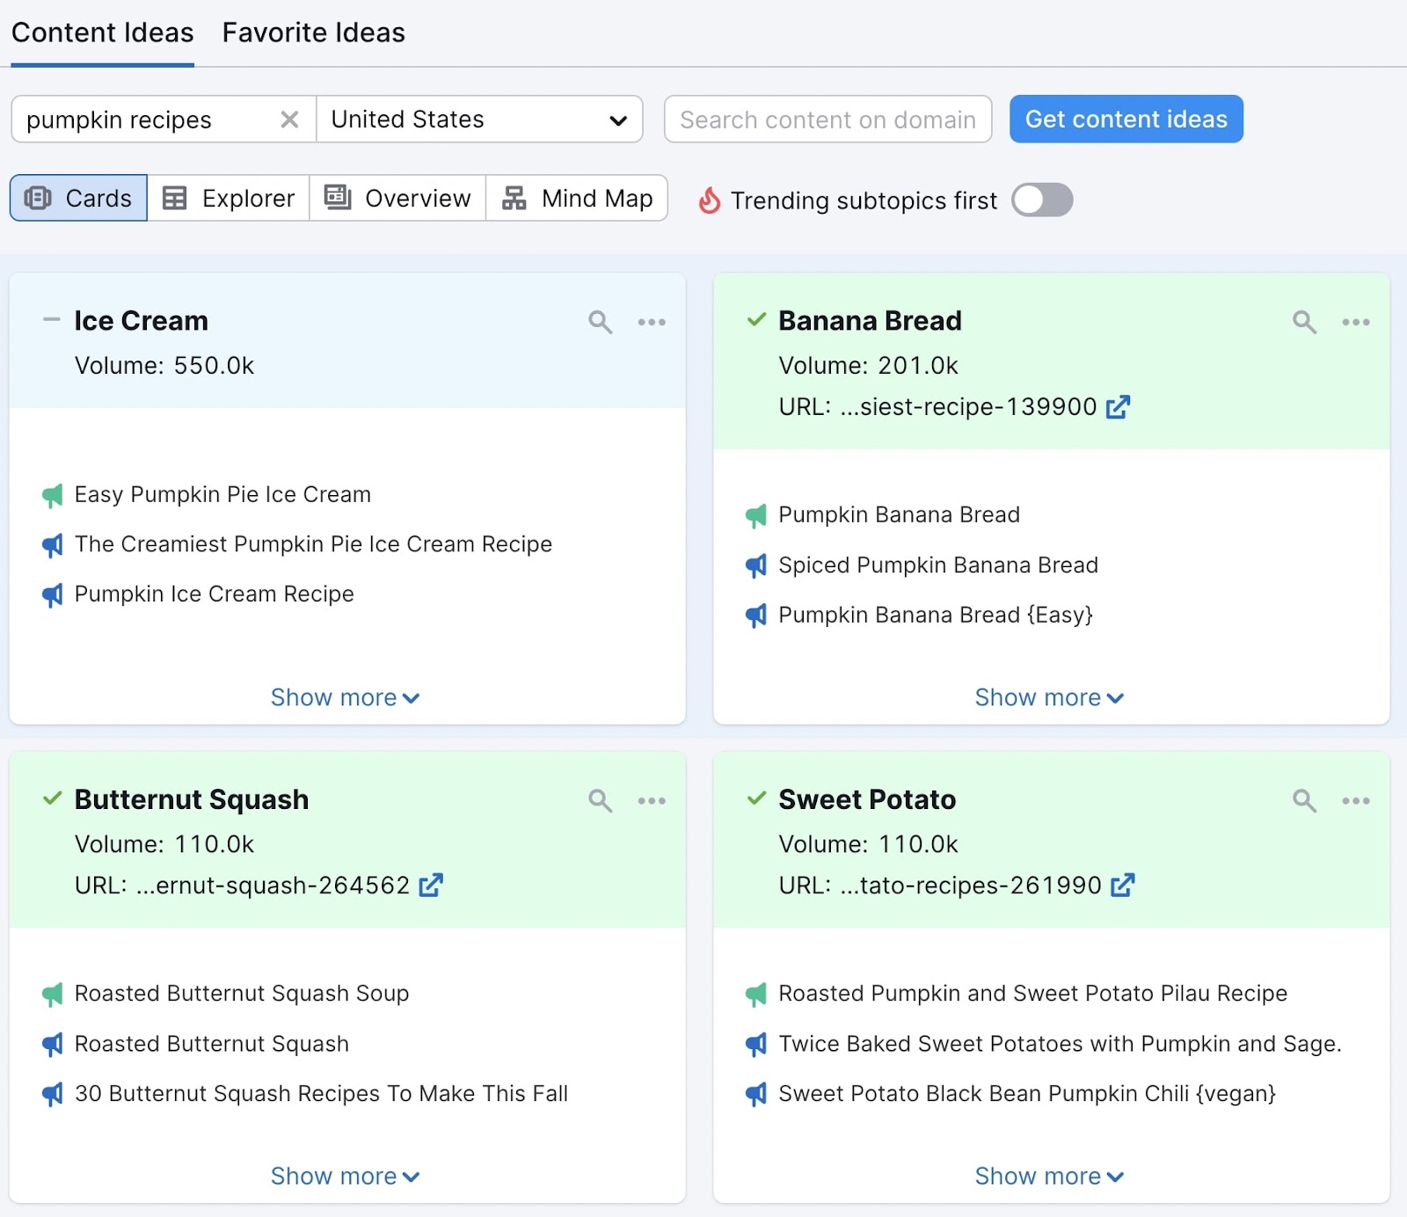Open the three-dot menu on the Banana Bread card
1407x1217 pixels.
(1356, 322)
